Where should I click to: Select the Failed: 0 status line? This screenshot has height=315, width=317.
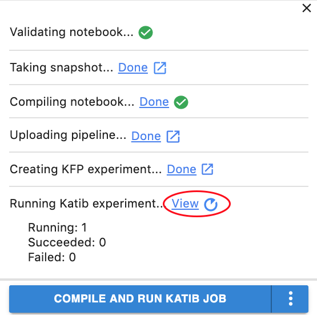(52, 257)
